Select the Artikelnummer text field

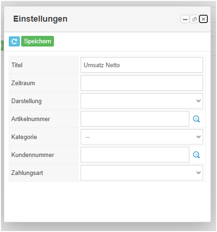[135, 119]
